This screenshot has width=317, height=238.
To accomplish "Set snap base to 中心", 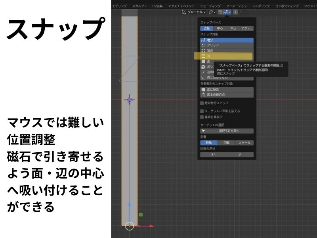I will click(x=220, y=28).
